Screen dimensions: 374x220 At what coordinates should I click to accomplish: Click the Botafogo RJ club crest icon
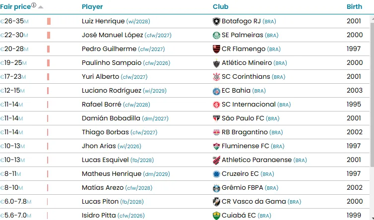click(216, 21)
